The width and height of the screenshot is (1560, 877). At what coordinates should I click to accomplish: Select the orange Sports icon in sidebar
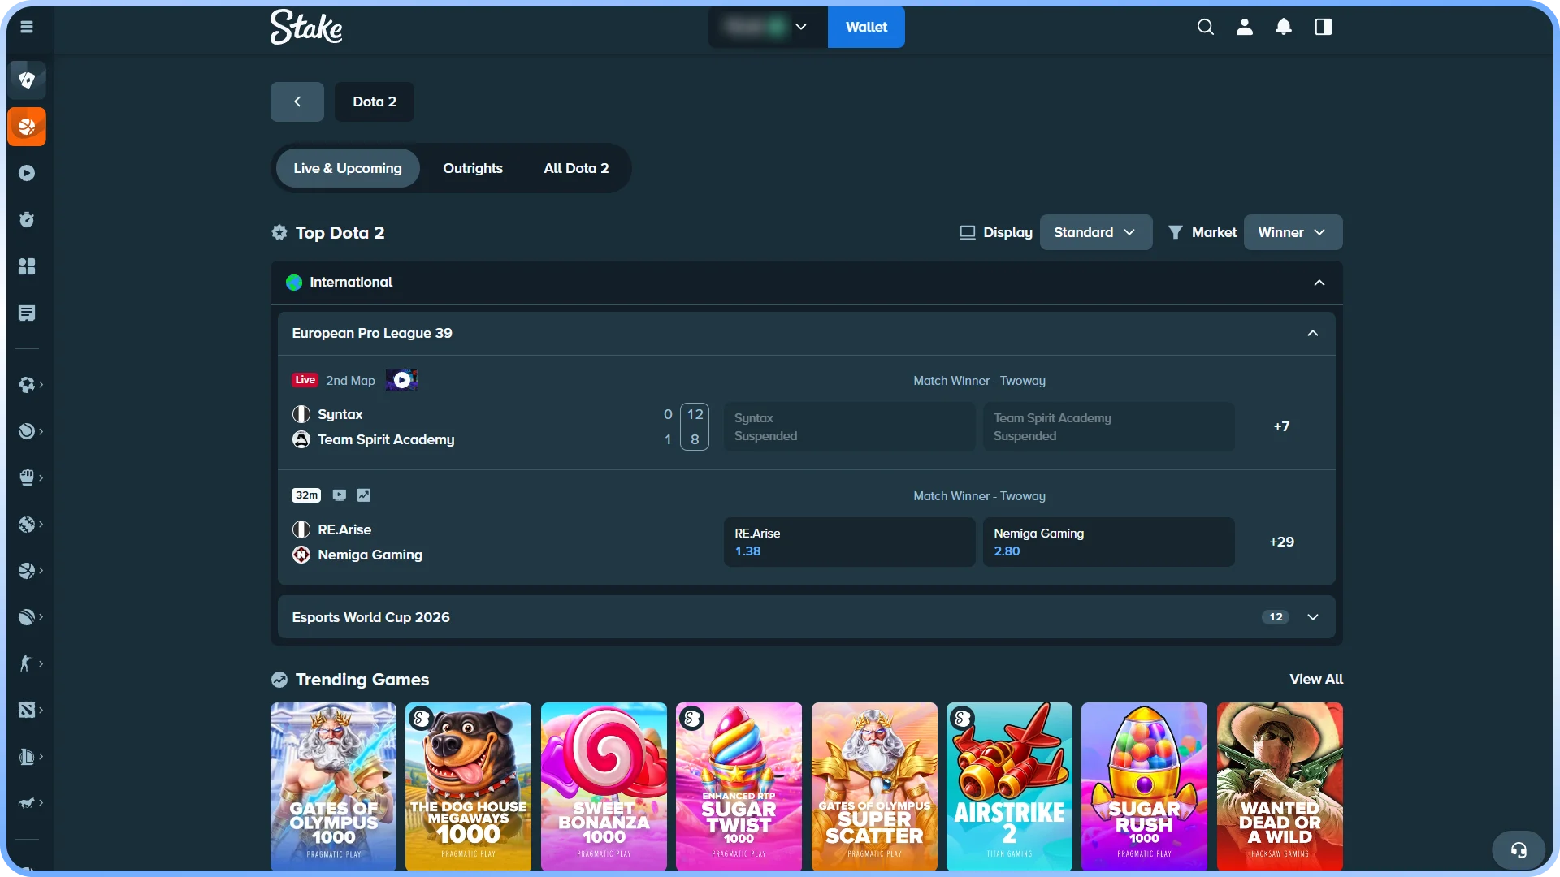27,127
